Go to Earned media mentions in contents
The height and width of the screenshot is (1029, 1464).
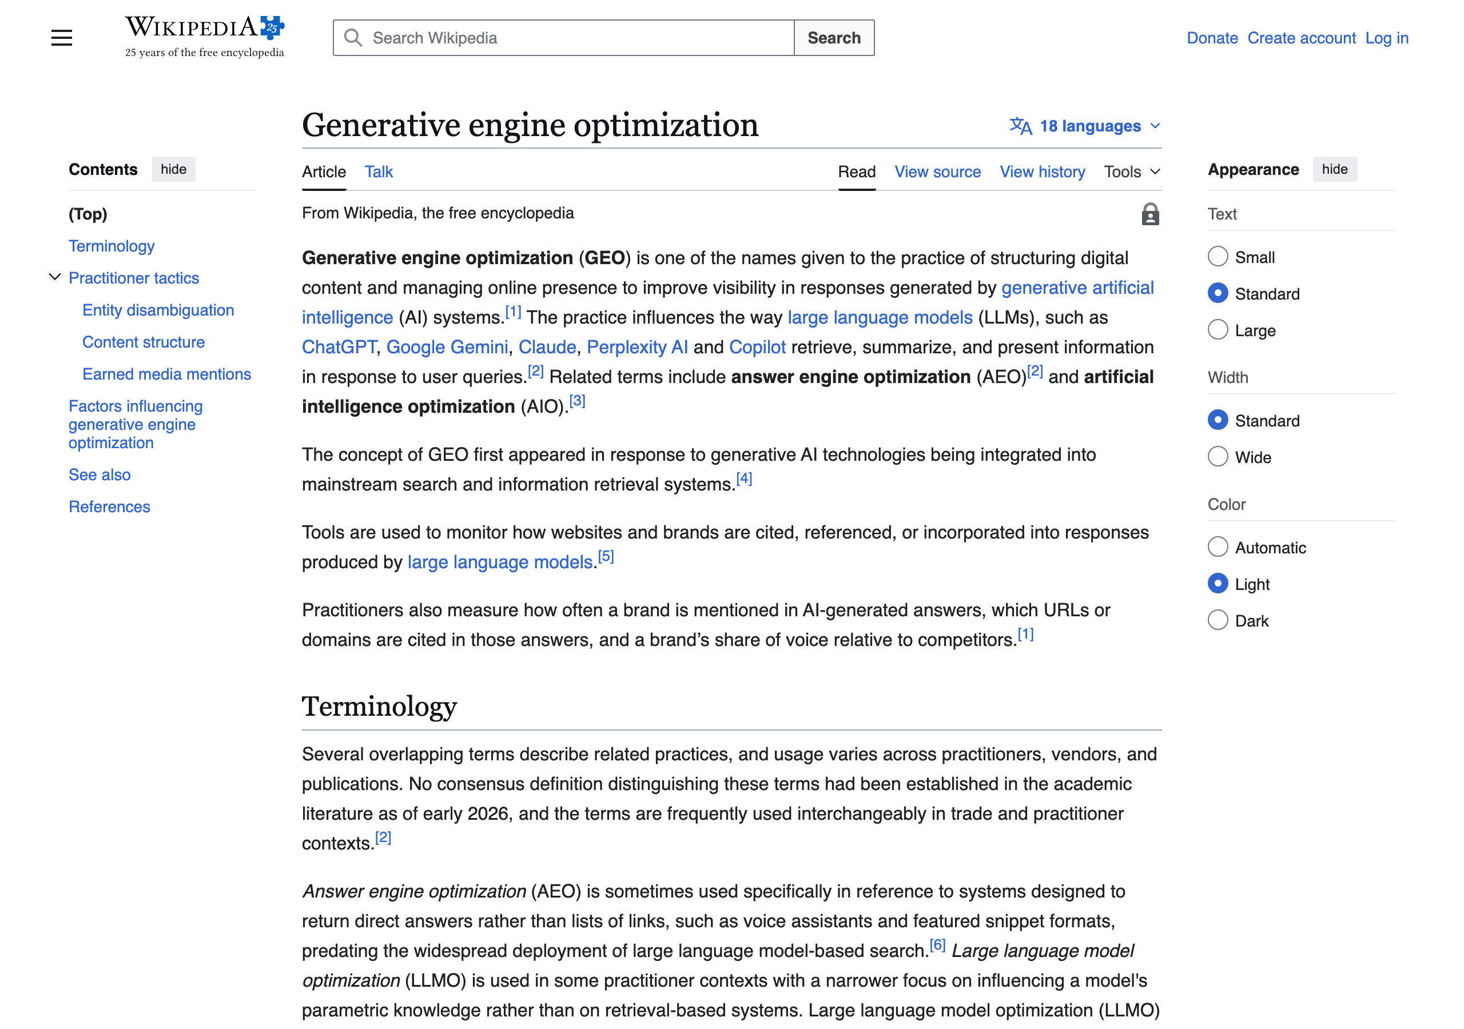(x=166, y=374)
